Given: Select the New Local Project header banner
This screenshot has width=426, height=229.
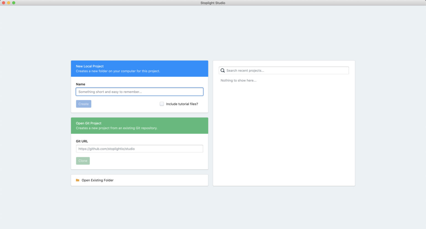Looking at the screenshot, I should (x=140, y=68).
